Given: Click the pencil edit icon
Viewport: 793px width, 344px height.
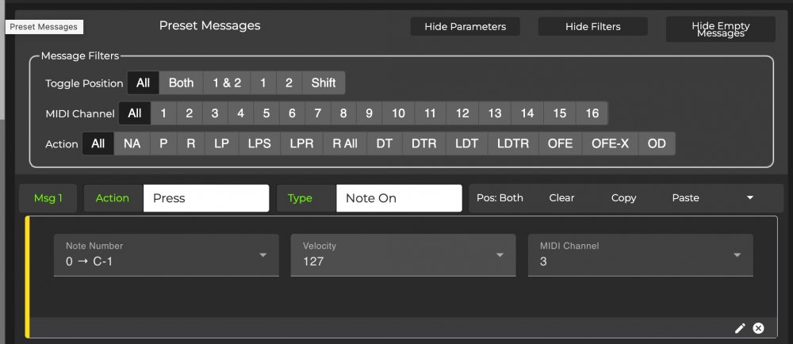Looking at the screenshot, I should [740, 328].
